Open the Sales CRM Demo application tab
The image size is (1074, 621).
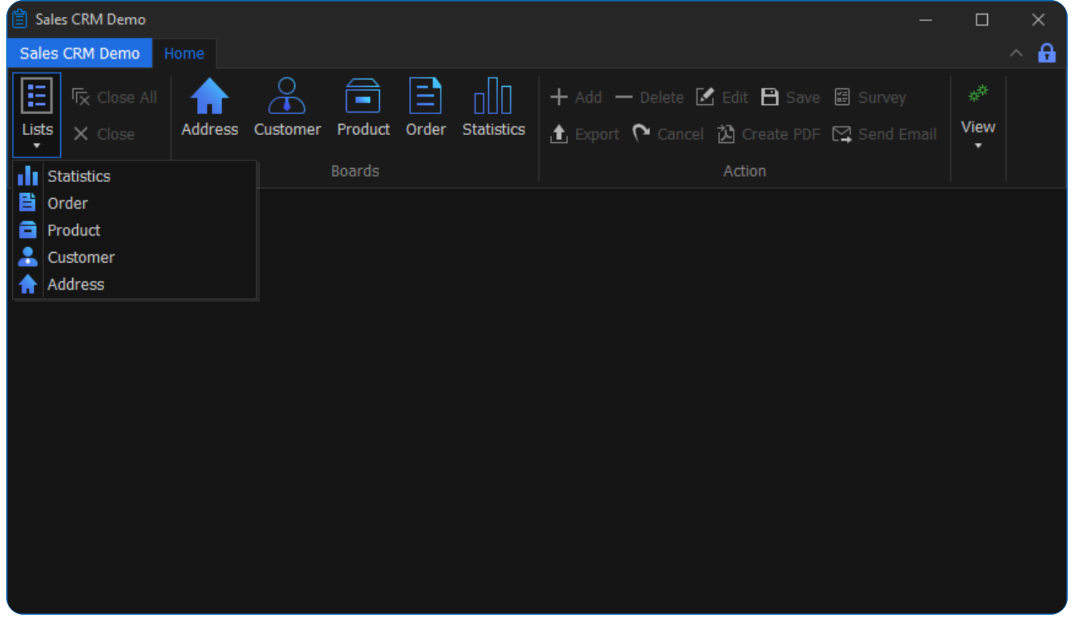click(80, 54)
